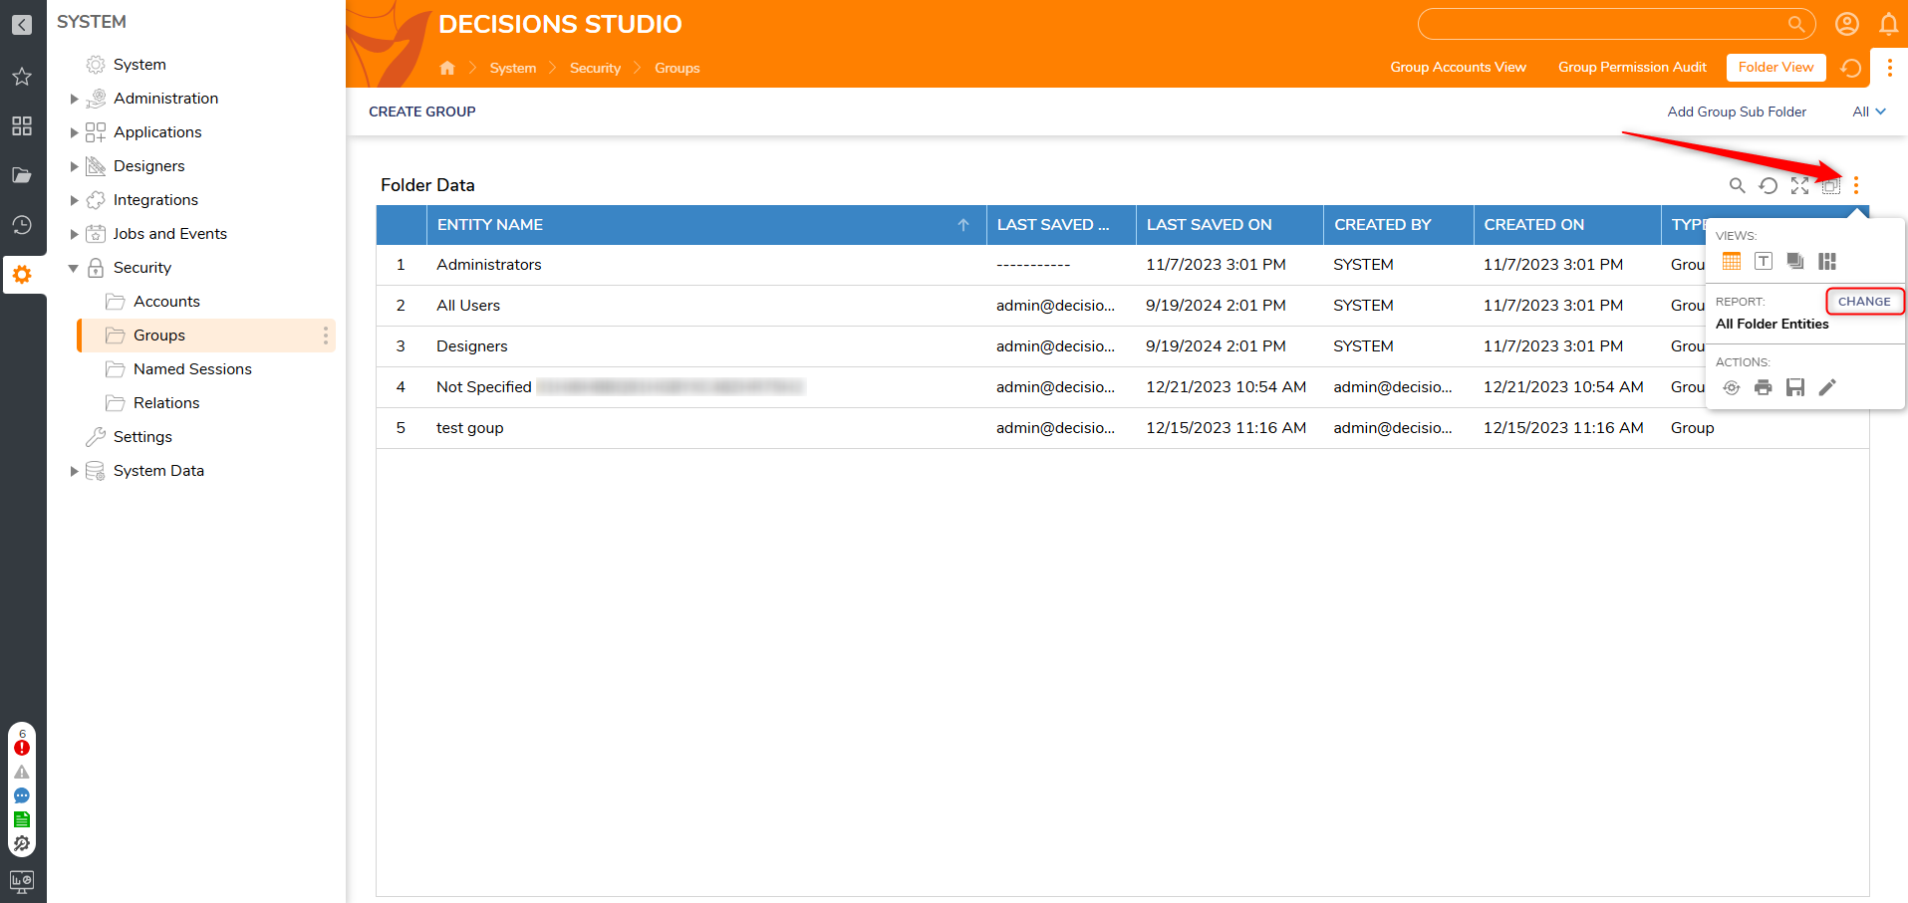Open the dashboard grid icon in the sidebar
Image resolution: width=1908 pixels, height=903 pixels.
pos(22,126)
